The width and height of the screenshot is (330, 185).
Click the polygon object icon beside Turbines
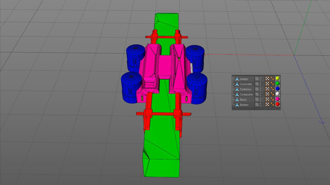coord(237,89)
